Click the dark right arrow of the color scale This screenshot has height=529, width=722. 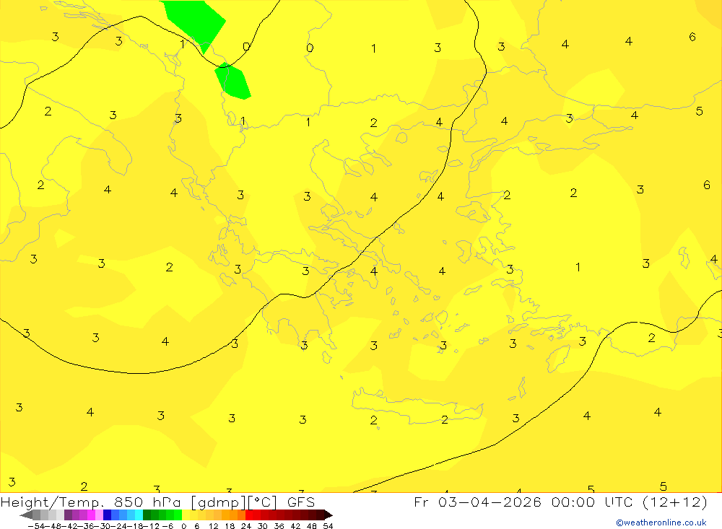[x=329, y=515]
